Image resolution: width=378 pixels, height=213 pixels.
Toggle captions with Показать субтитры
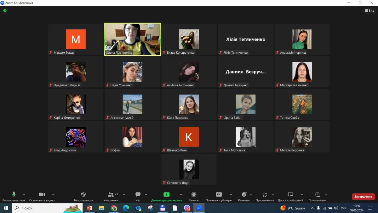tap(219, 195)
